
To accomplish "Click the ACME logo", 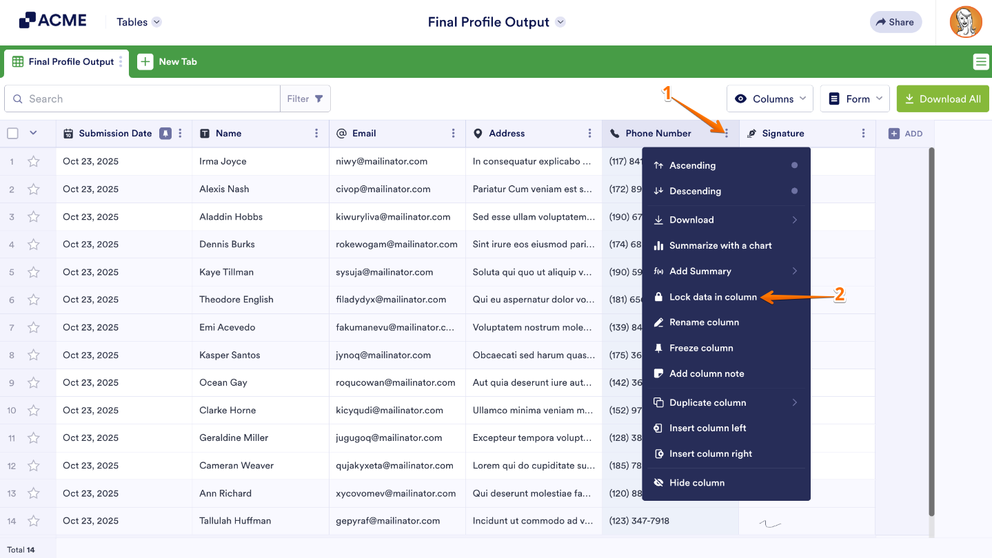I will 52,21.
